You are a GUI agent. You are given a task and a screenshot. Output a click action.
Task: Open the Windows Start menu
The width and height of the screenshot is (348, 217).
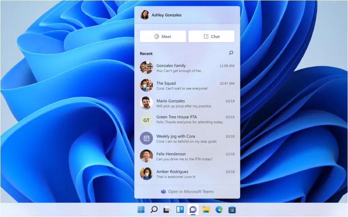tap(141, 209)
